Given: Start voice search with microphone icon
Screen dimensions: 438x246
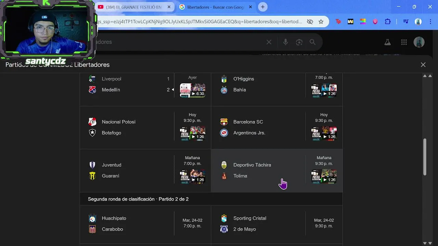Looking at the screenshot, I should [285, 42].
